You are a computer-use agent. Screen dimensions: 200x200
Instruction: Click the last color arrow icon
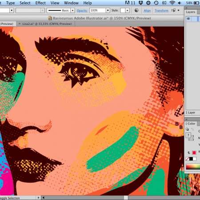click(x=189, y=152)
